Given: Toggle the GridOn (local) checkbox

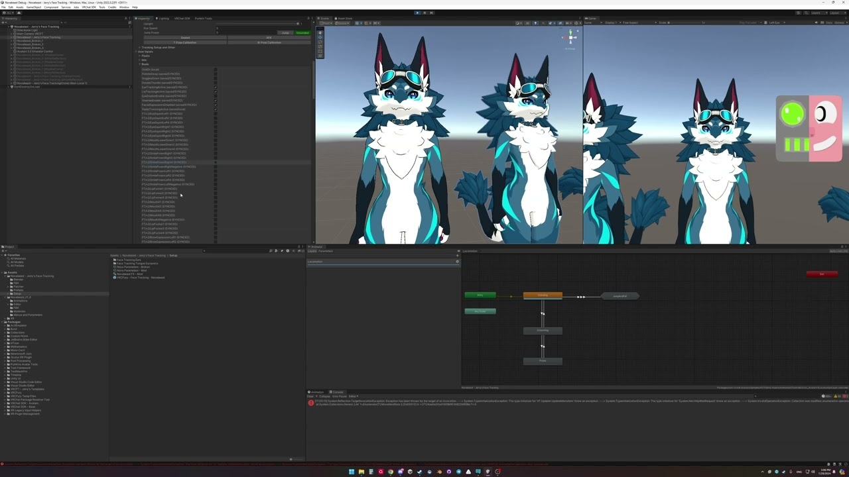Looking at the screenshot, I should tap(216, 70).
